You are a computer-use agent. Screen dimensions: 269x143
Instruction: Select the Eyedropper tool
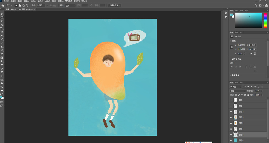pos(2,36)
